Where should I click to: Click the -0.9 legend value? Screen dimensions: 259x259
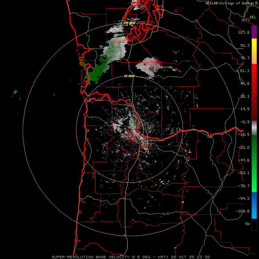pos(245,122)
